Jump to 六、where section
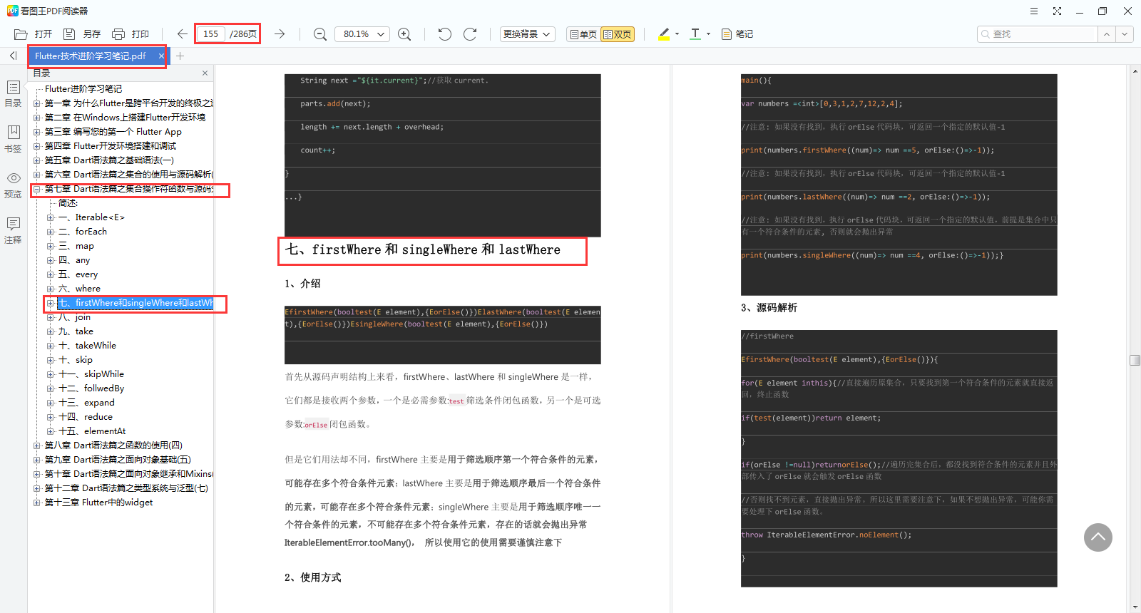 pyautogui.click(x=79, y=289)
